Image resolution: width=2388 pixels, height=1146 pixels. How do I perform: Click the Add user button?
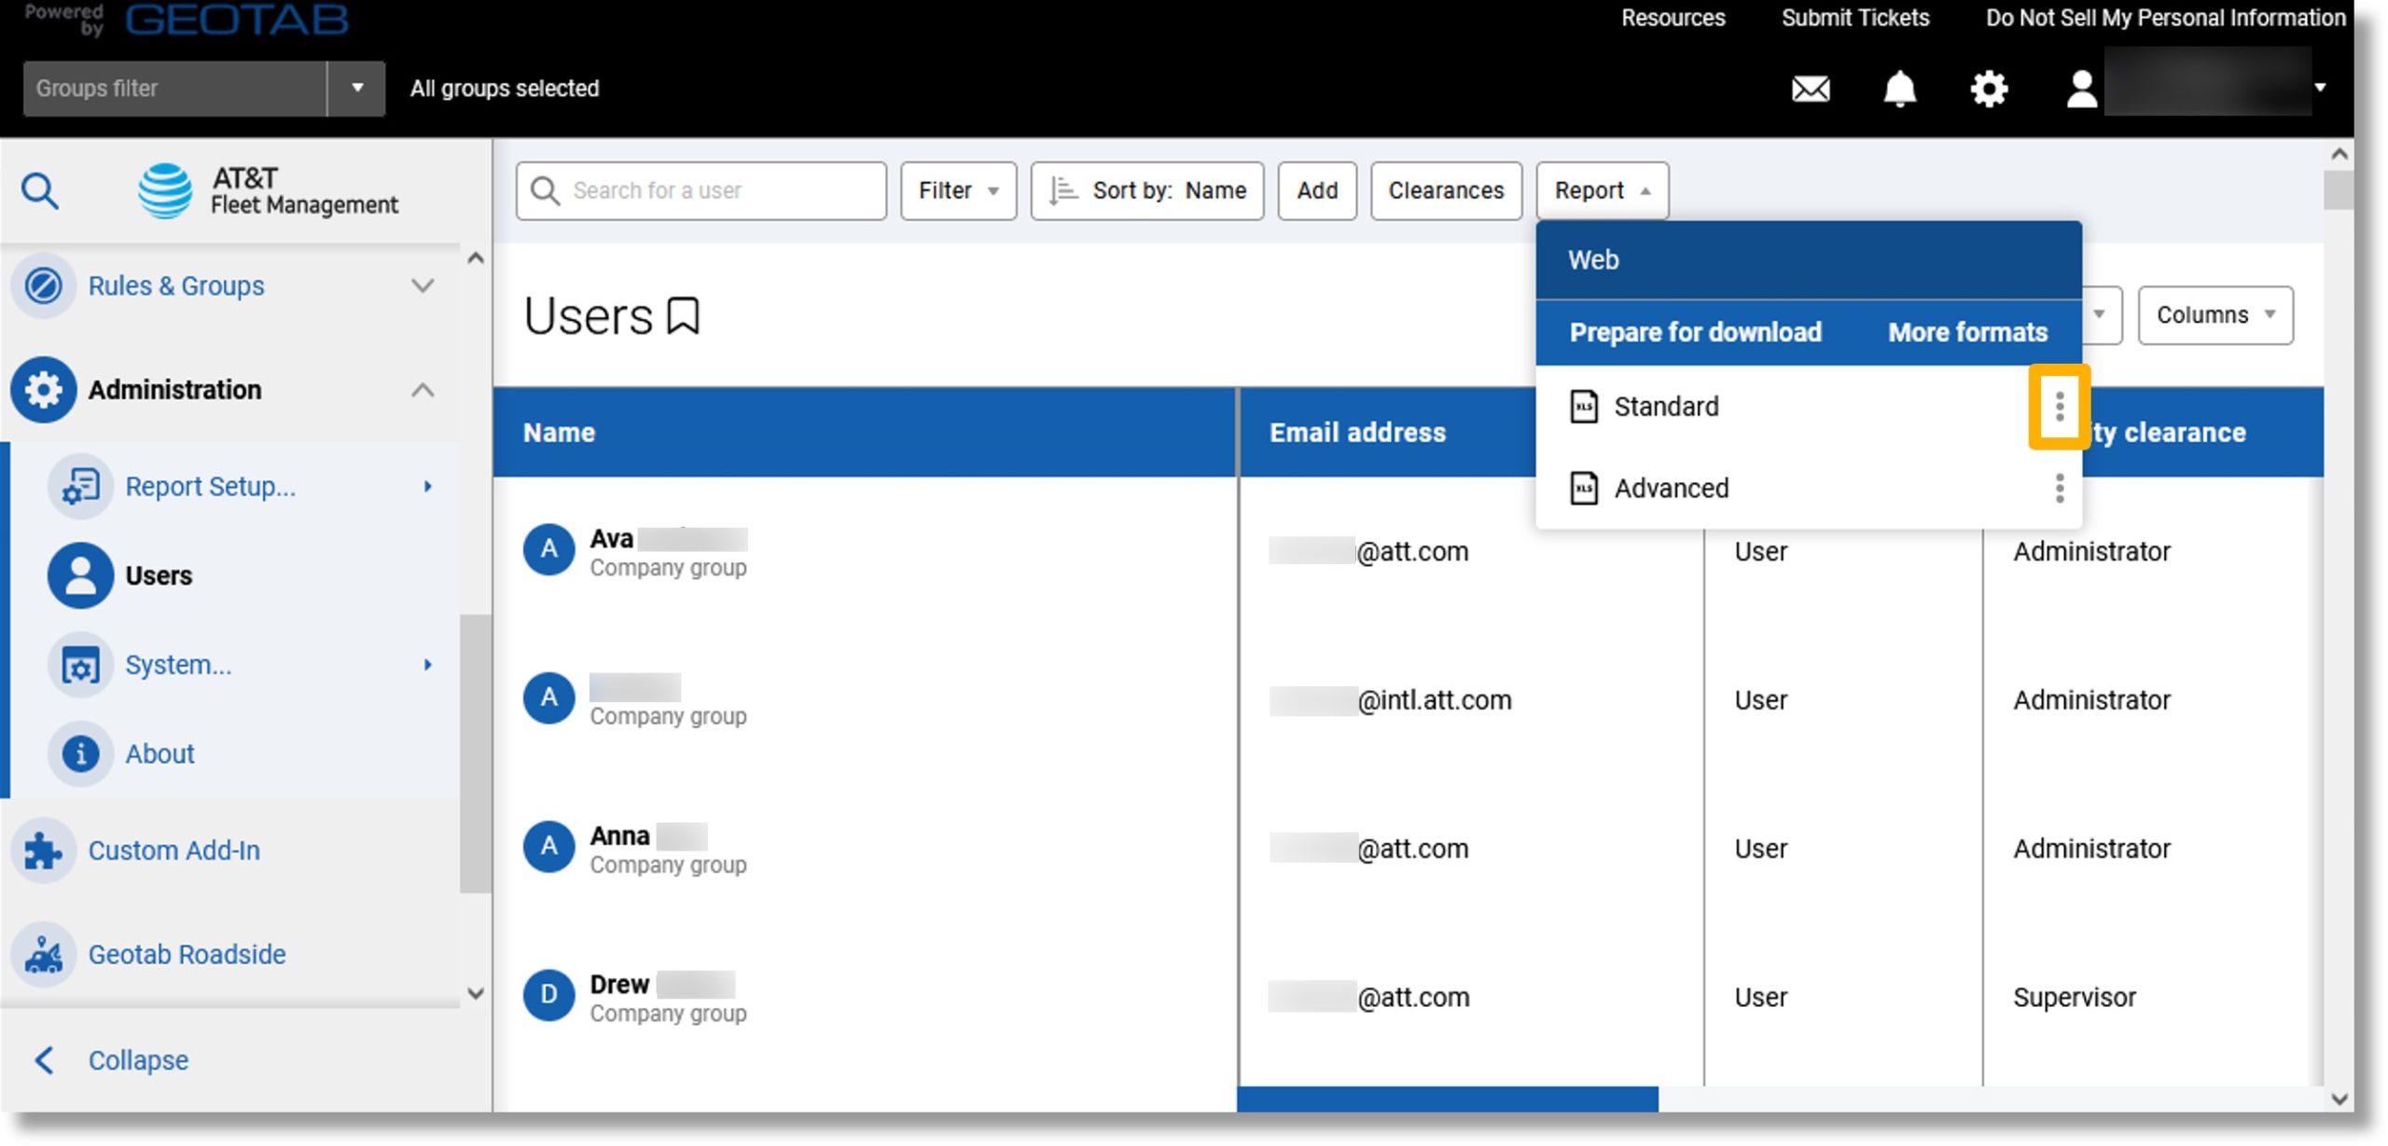click(1316, 188)
